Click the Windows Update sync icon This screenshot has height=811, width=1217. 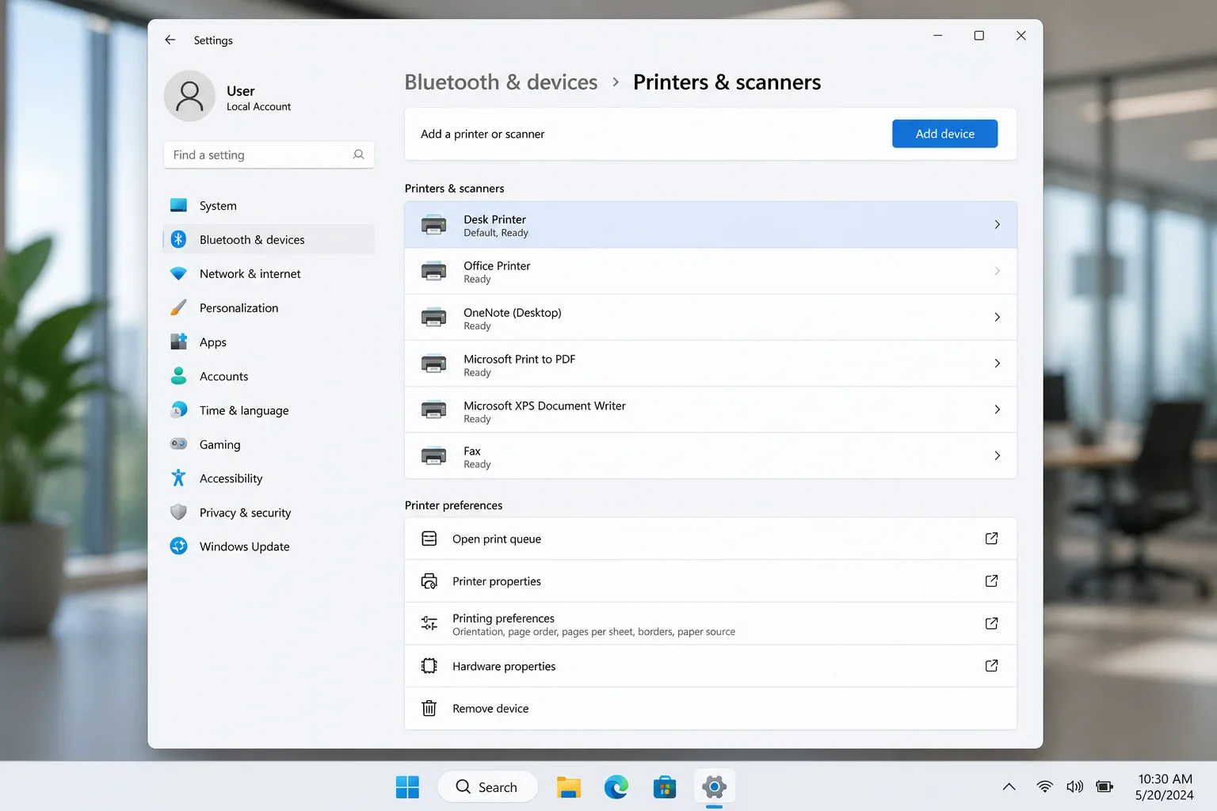(179, 546)
